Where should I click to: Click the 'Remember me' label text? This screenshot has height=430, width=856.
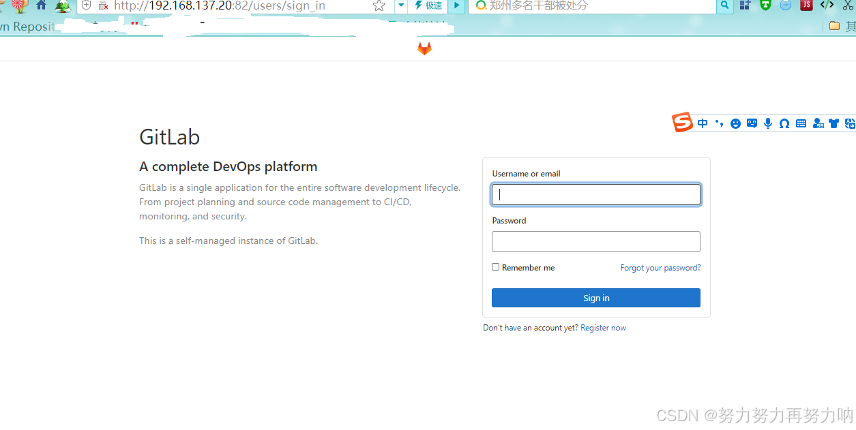coord(528,268)
